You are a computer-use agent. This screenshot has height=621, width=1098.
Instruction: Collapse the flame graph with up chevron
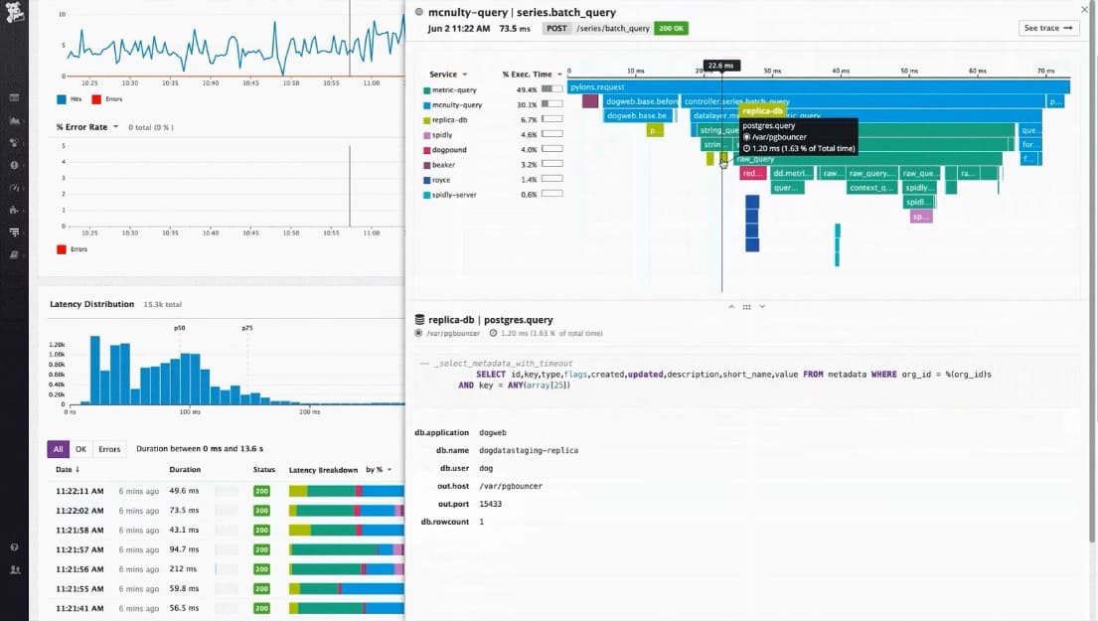731,307
